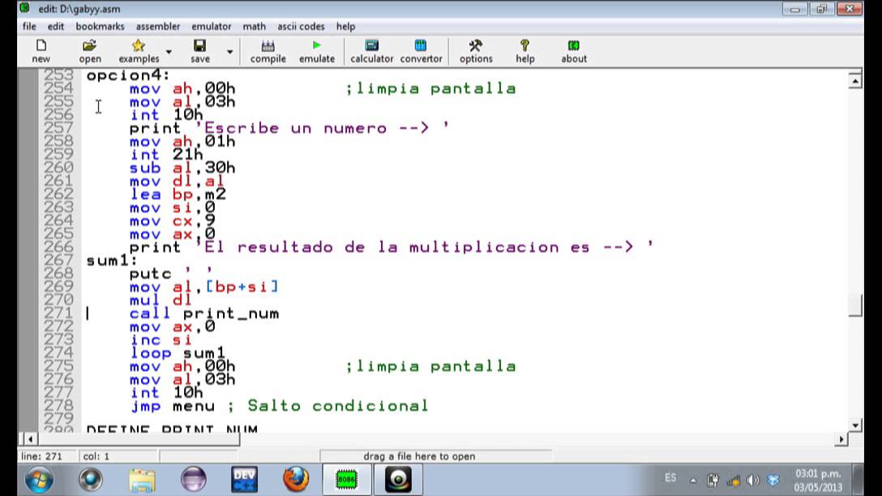Click the 'sum1:' label on line 267
The width and height of the screenshot is (882, 496).
[x=111, y=261]
